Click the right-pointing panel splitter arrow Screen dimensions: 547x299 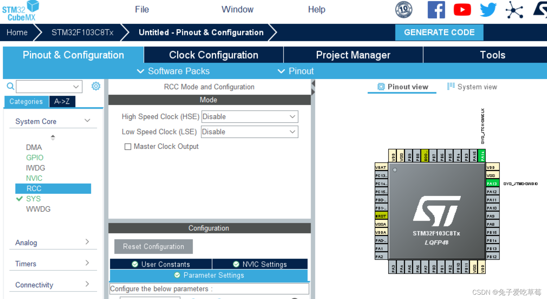(313, 92)
